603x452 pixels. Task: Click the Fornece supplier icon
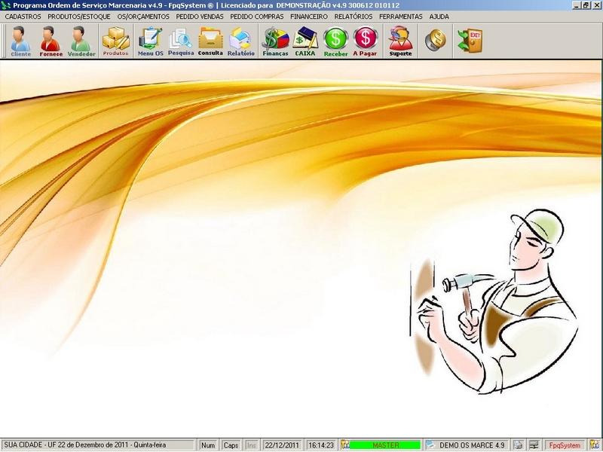[x=50, y=41]
